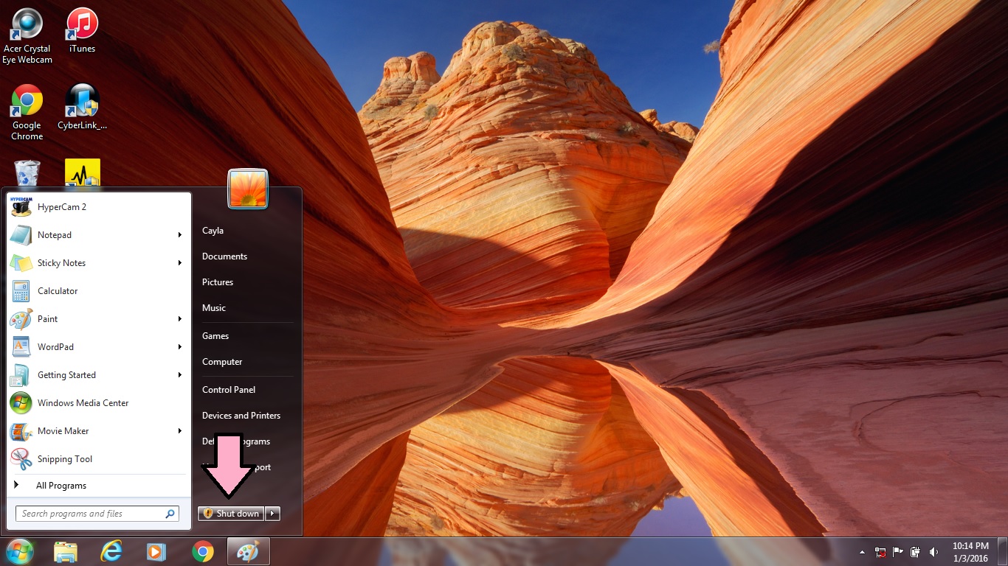
Task: Launch Internet Explorer from the taskbar
Action: click(x=111, y=551)
